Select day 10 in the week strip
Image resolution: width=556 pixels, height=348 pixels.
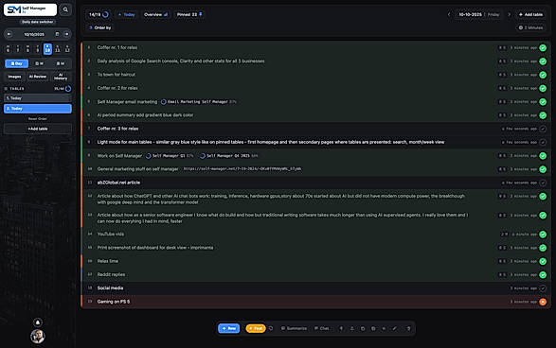click(47, 49)
